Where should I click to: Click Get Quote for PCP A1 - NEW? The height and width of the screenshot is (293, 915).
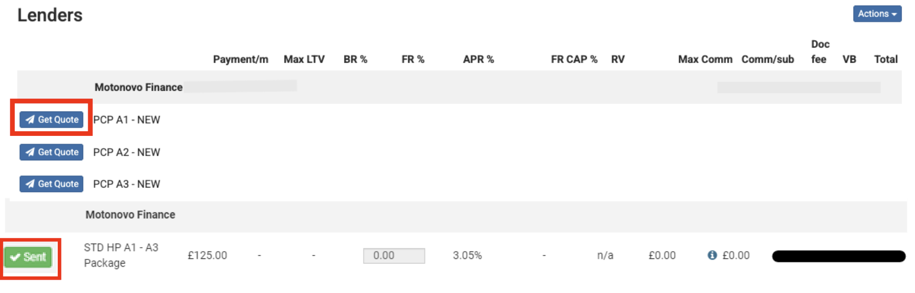tap(51, 119)
